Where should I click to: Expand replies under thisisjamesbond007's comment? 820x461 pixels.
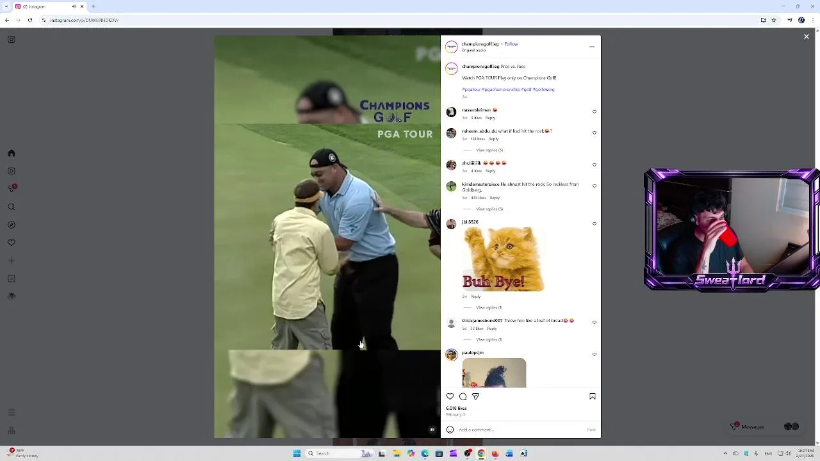(x=489, y=340)
